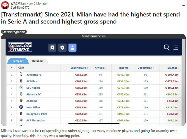The width and height of the screenshot is (187, 139).
Task: Click the bookmark icon in Transfermarkt header
Action: 52,47
